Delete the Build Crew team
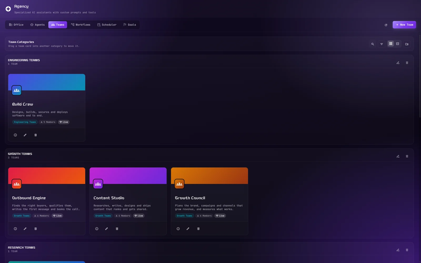This screenshot has height=263, width=421. click(x=36, y=135)
